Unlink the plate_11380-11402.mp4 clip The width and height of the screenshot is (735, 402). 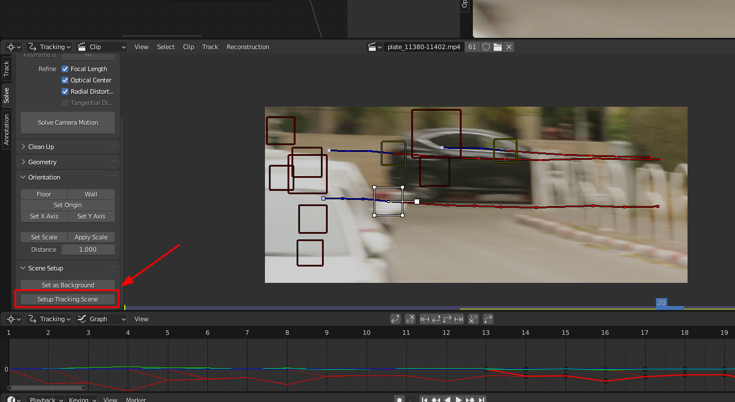point(509,47)
